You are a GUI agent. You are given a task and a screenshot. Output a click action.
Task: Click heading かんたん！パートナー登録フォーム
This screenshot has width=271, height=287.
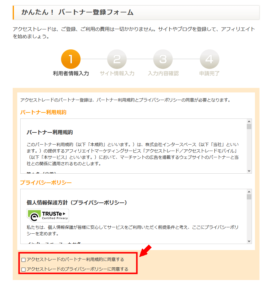[77, 12]
